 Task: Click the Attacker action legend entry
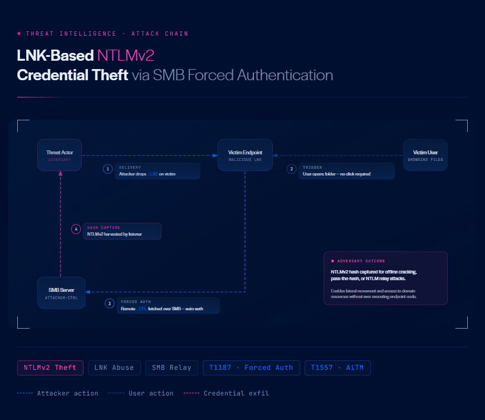click(58, 393)
